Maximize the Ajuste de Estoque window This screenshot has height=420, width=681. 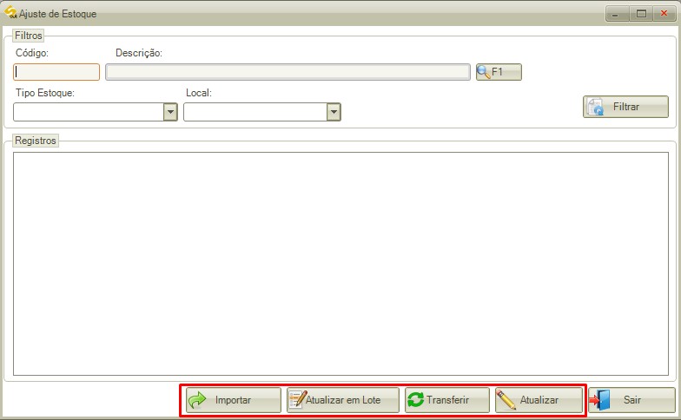641,14
